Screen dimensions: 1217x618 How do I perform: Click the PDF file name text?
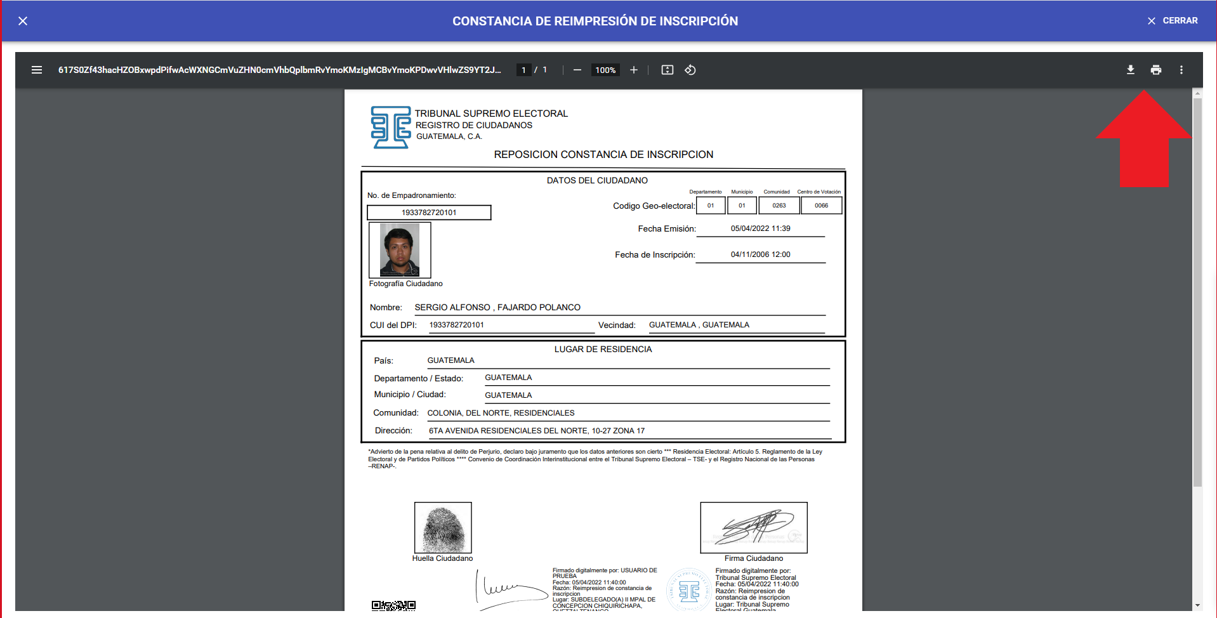(279, 70)
